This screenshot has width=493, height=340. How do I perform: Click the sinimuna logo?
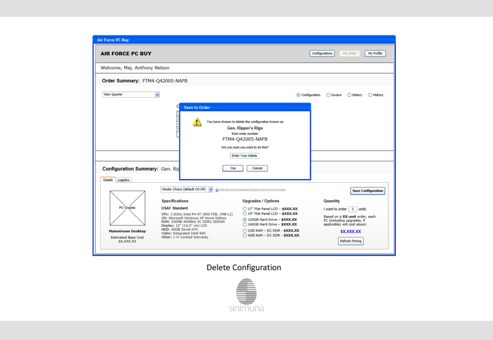(246, 295)
